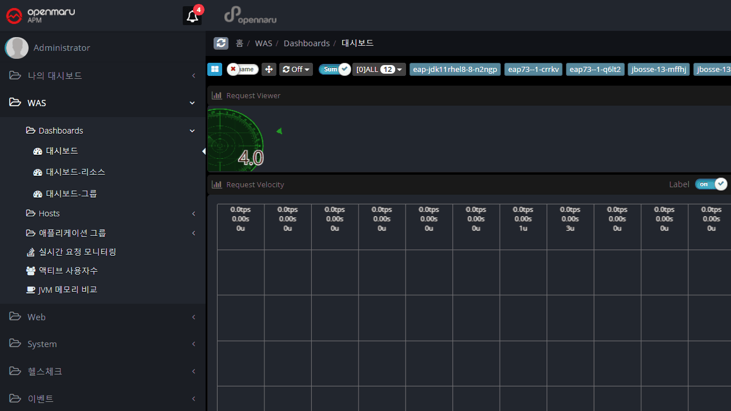Toggle the Name switch off/on

point(243,69)
